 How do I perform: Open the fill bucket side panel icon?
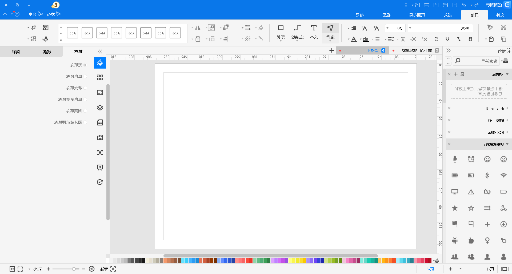(x=100, y=63)
